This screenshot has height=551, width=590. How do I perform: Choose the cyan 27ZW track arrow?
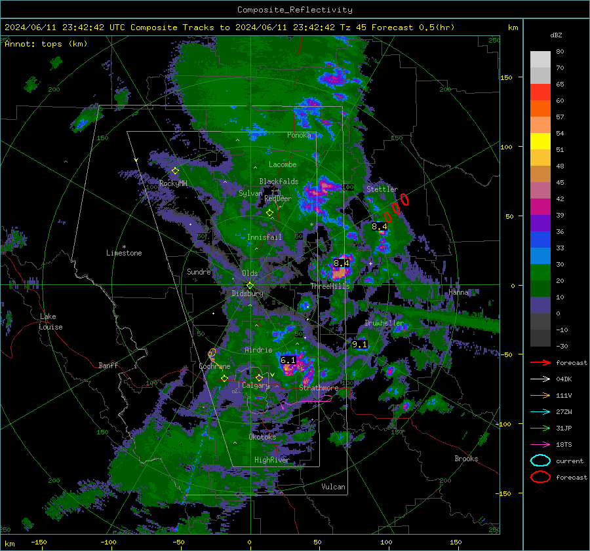pyautogui.click(x=540, y=412)
